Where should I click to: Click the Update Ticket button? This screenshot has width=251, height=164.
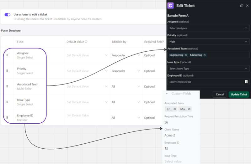click(239, 94)
